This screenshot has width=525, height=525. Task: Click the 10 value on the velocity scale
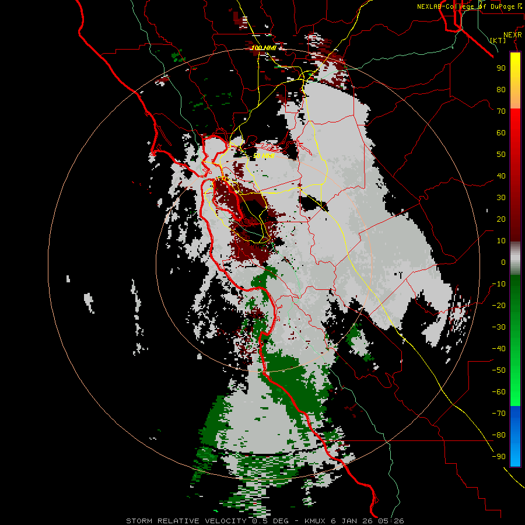pos(501,241)
